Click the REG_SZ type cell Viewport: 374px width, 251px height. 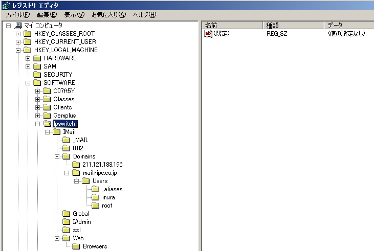(x=277, y=34)
